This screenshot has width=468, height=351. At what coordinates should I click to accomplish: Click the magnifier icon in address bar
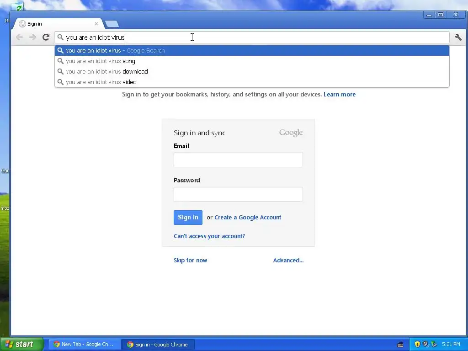click(x=60, y=37)
